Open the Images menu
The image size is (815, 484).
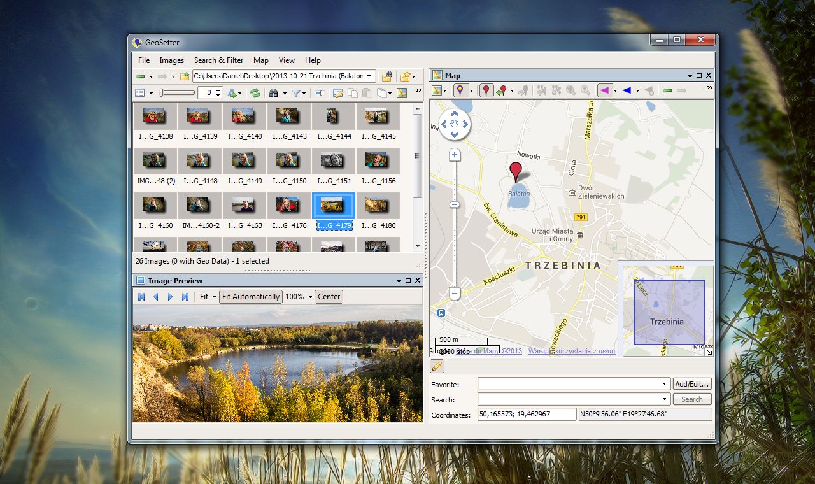pos(172,60)
